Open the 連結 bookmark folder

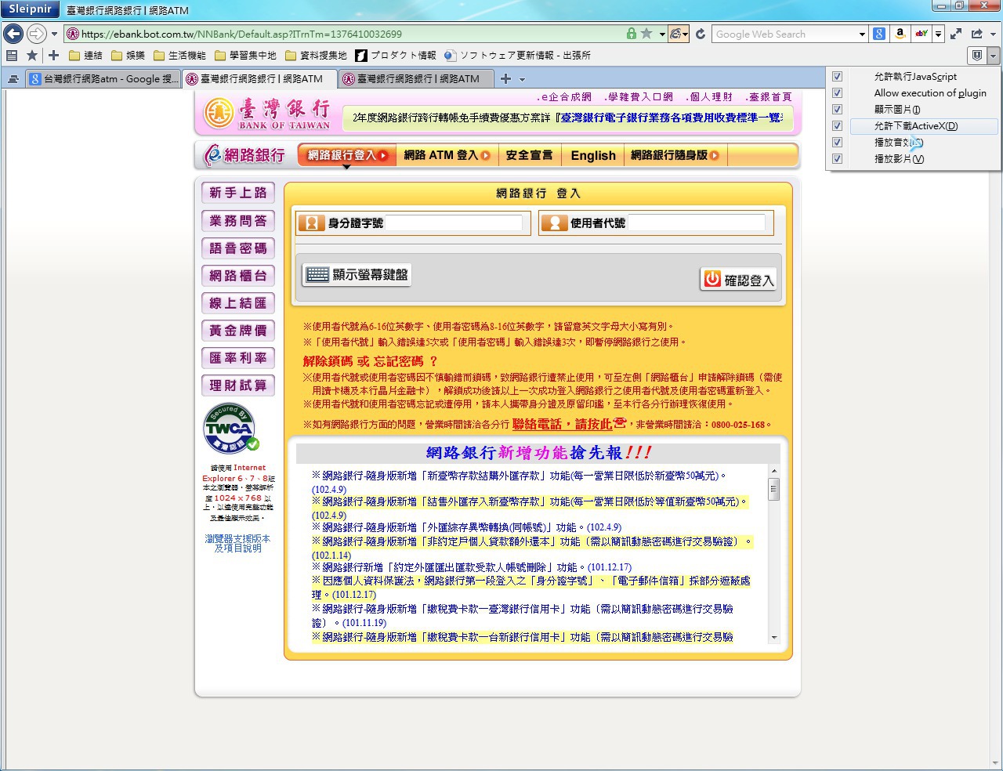(x=85, y=55)
